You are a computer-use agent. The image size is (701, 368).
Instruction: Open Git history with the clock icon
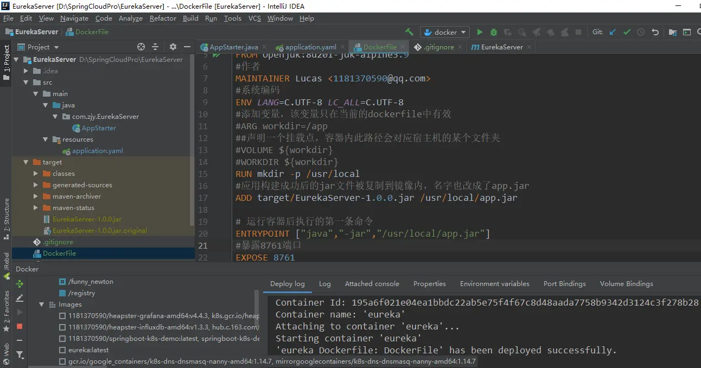pyautogui.click(x=641, y=32)
